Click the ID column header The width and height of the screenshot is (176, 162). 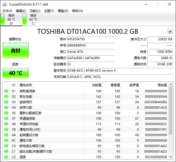coord(14,85)
